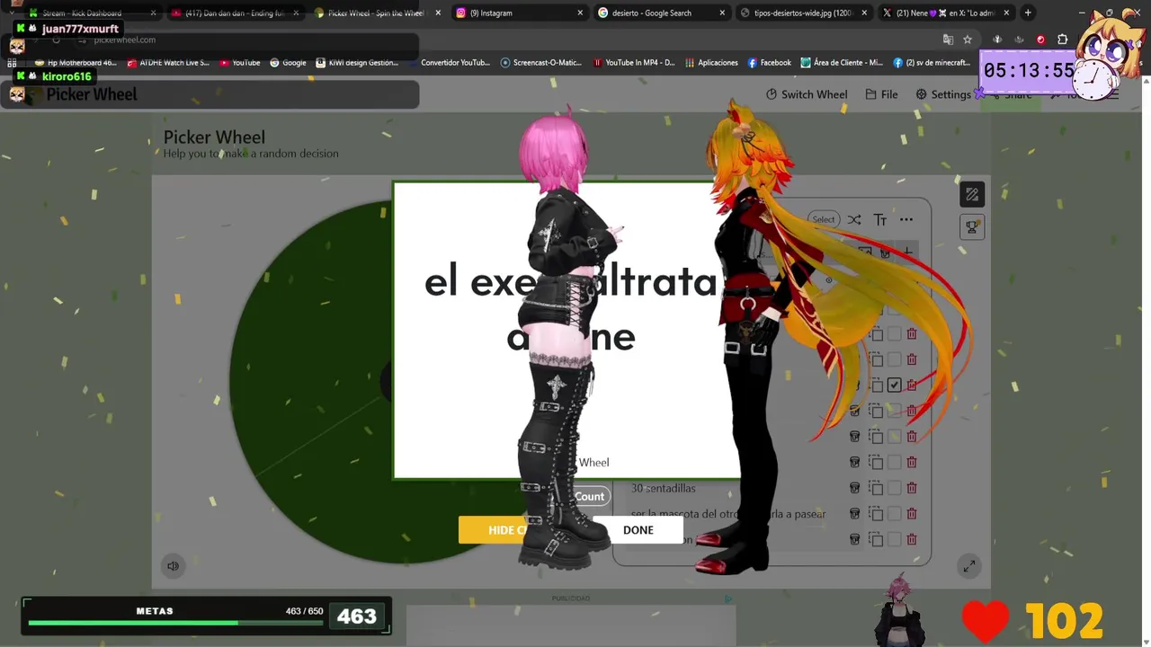1151x647 pixels.
Task: Shuffle the inputs list
Action: 854,219
